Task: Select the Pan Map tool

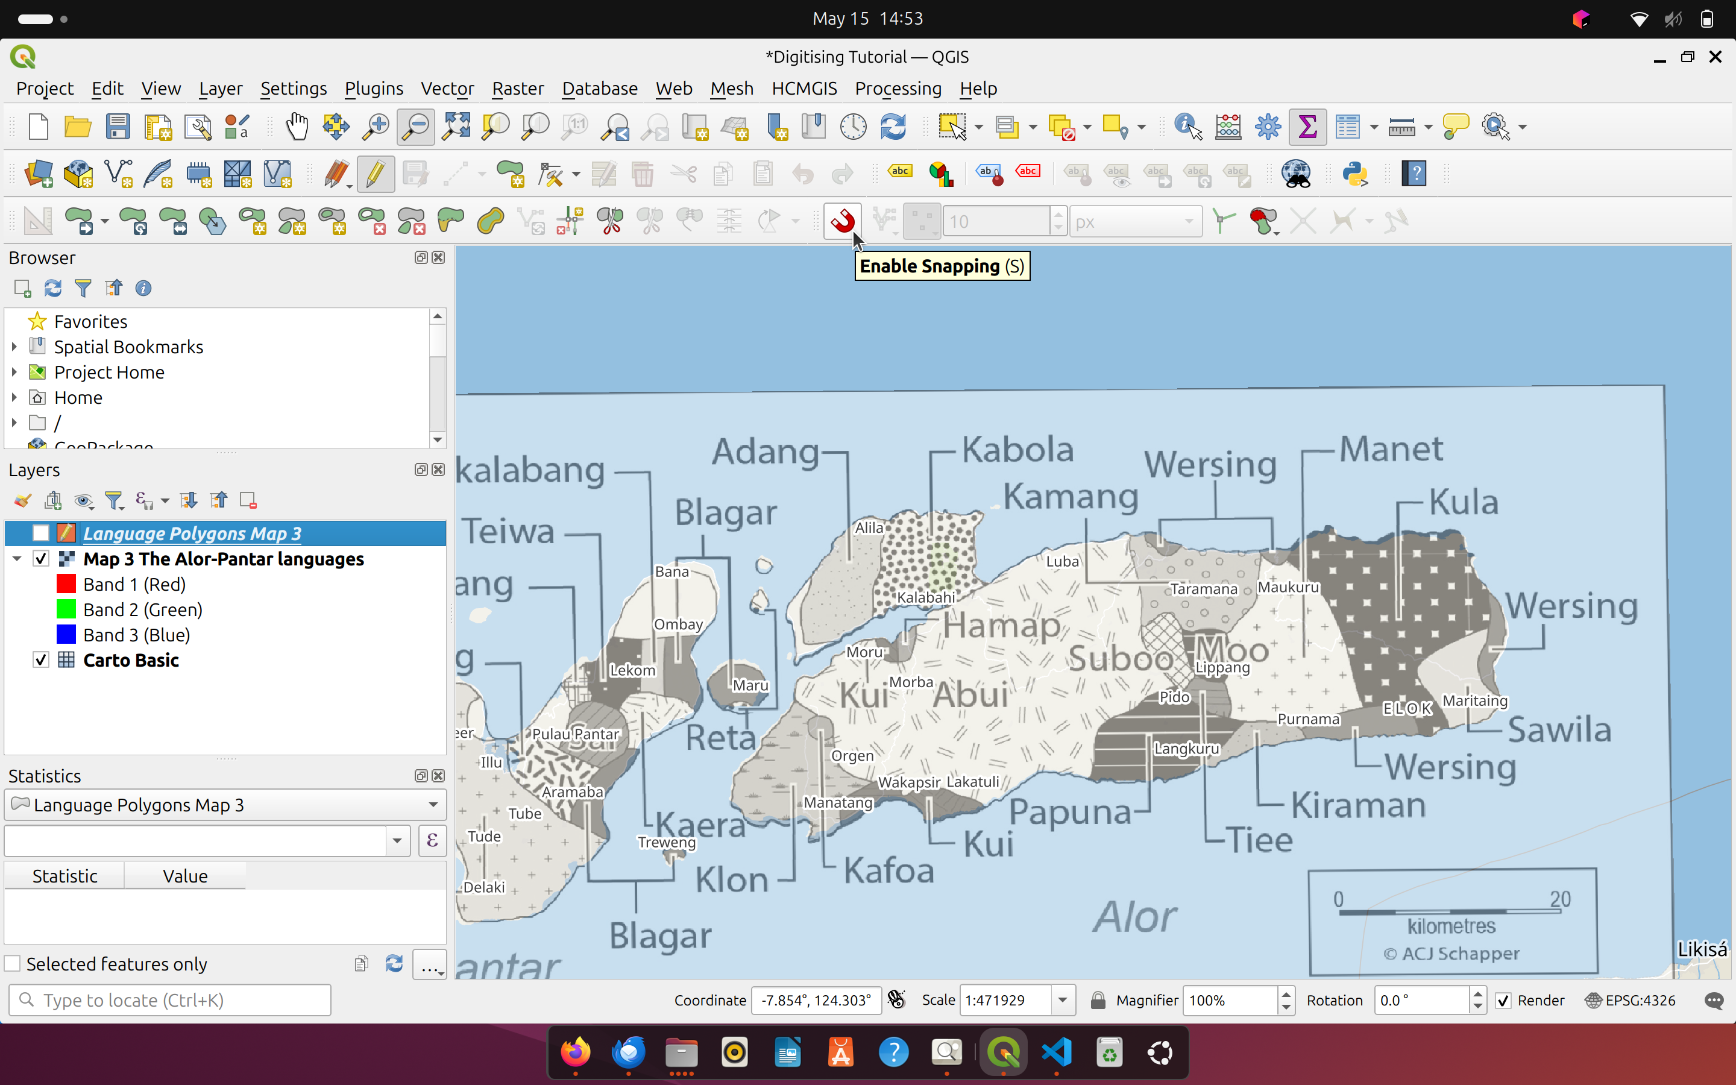Action: tap(297, 125)
